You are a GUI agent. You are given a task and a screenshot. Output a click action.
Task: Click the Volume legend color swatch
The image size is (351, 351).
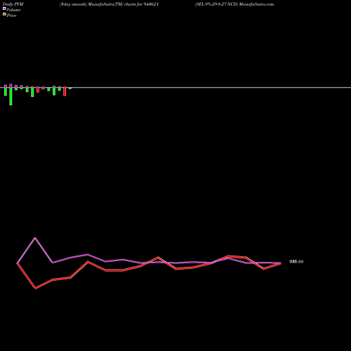pos(4,8)
